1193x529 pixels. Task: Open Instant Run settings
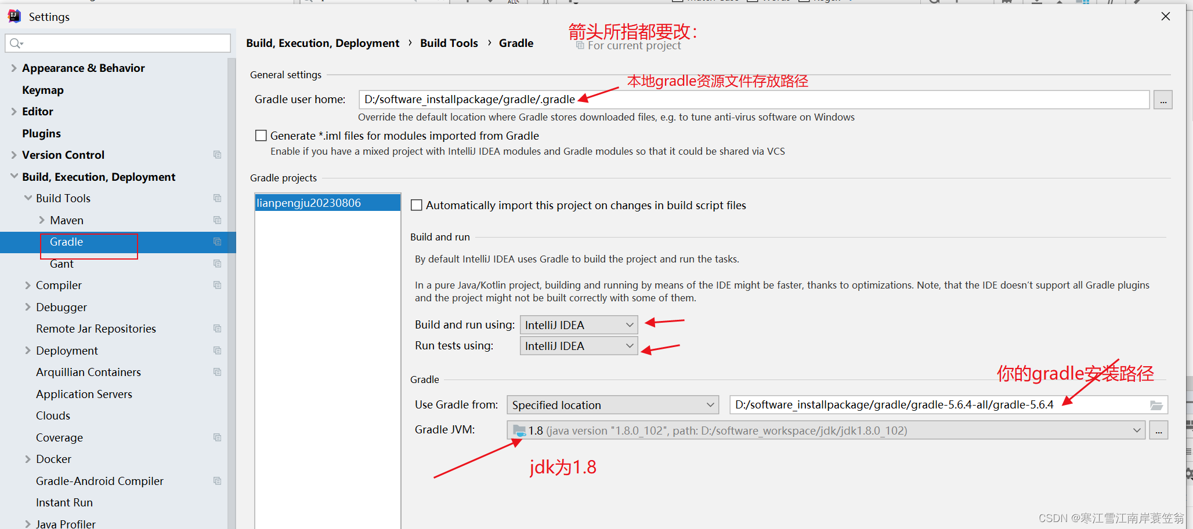(x=64, y=502)
